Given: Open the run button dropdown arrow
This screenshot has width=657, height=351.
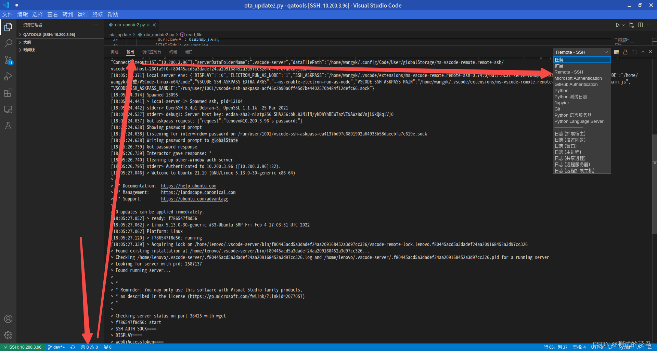Looking at the screenshot, I should pos(623,25).
